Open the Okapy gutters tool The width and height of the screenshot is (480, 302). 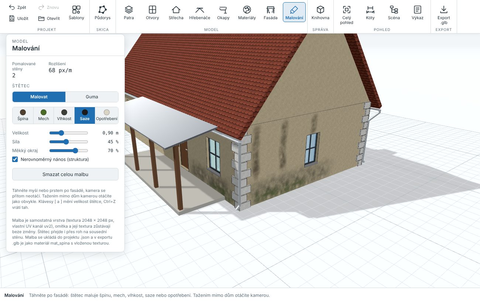pos(223,12)
